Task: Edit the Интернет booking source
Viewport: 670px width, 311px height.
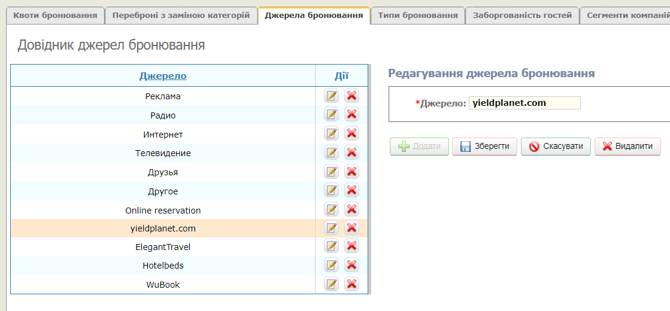Action: (331, 134)
